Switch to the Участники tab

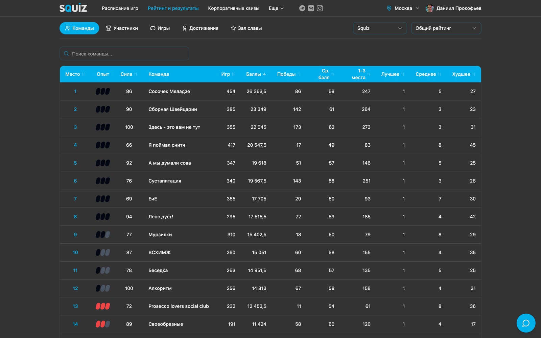click(122, 28)
